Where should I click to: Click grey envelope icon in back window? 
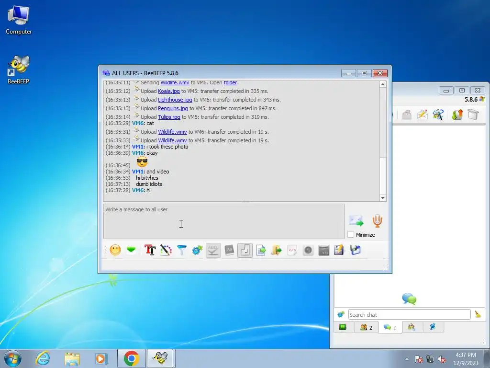(406, 115)
